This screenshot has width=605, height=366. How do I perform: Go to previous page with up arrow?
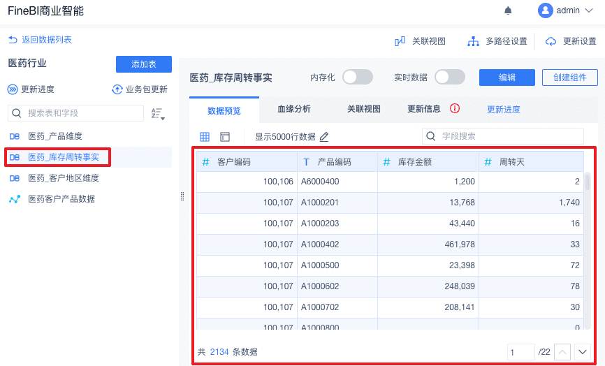[562, 352]
